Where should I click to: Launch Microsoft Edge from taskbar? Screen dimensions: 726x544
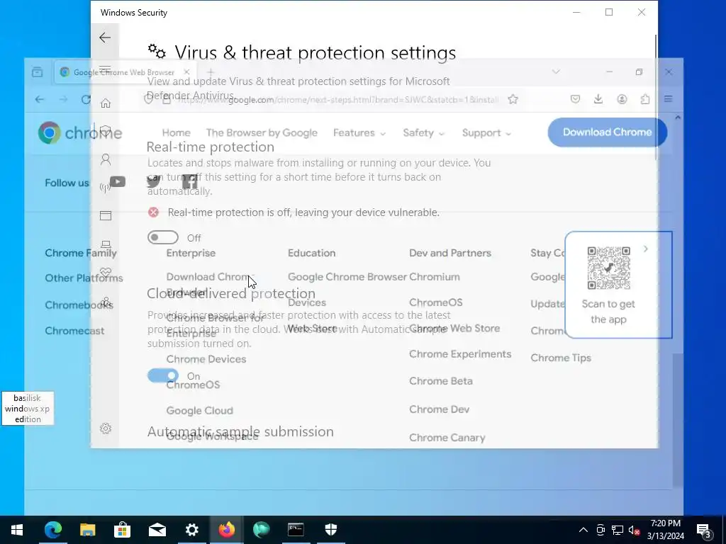[52, 530]
